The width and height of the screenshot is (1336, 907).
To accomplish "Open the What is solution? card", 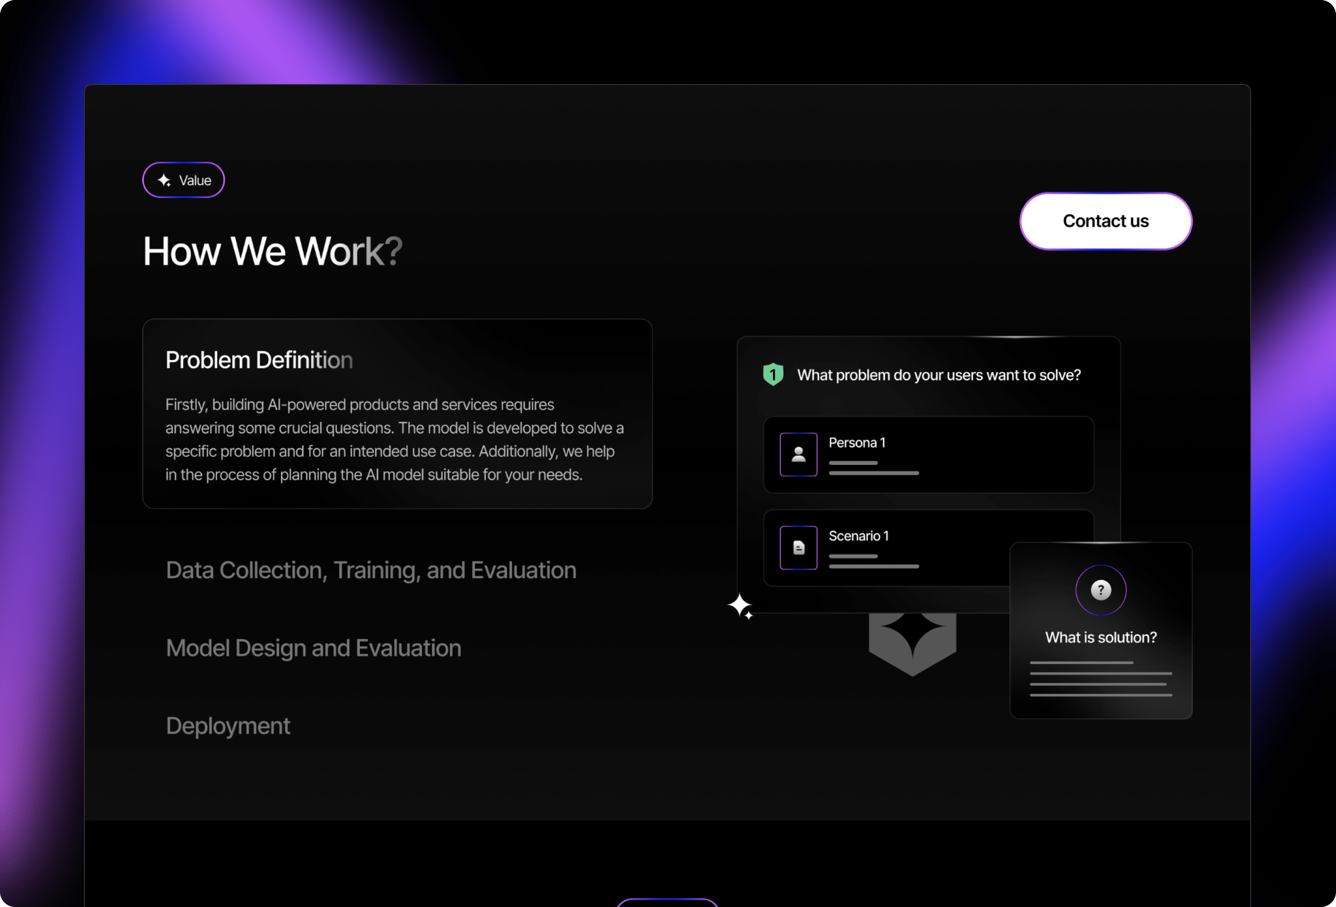I will [x=1101, y=630].
